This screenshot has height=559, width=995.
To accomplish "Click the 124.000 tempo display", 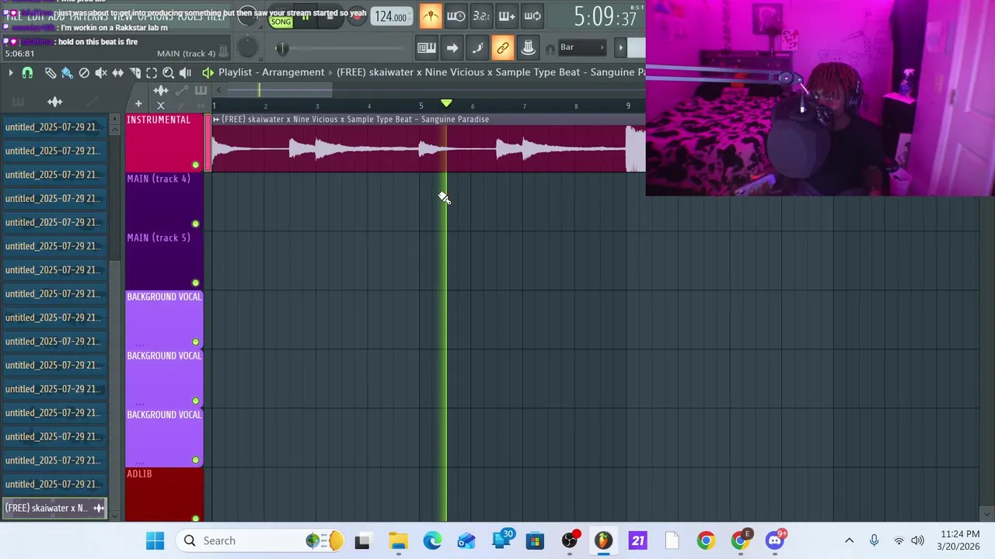I will (x=391, y=16).
